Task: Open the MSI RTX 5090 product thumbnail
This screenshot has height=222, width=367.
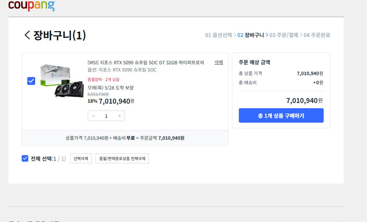Action: pos(62,81)
